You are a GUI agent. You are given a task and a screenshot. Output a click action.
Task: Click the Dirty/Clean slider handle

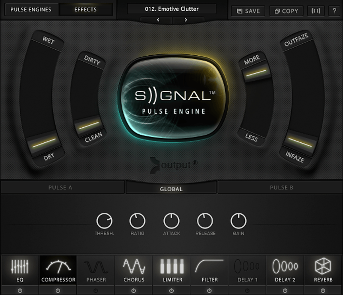click(x=89, y=125)
